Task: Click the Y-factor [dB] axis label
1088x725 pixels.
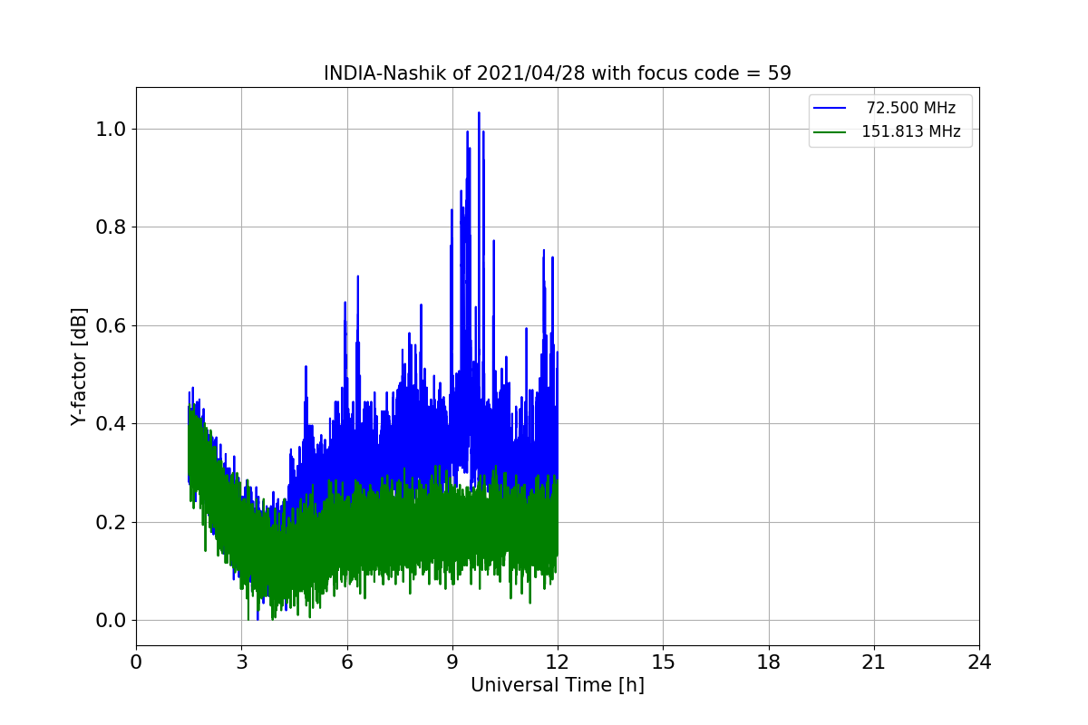Action: click(x=80, y=367)
